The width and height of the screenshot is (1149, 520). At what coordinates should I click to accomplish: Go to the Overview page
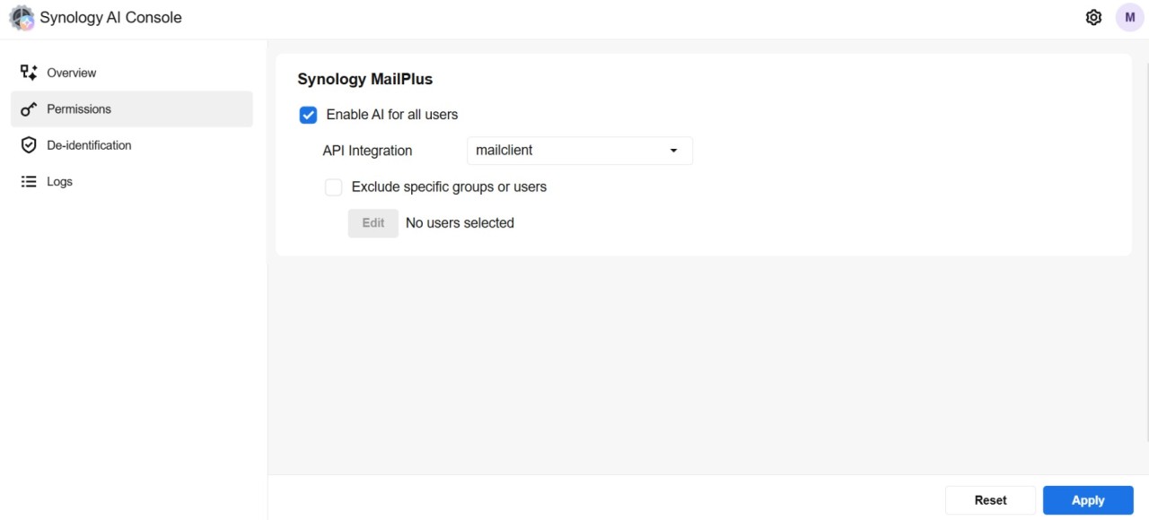point(72,73)
